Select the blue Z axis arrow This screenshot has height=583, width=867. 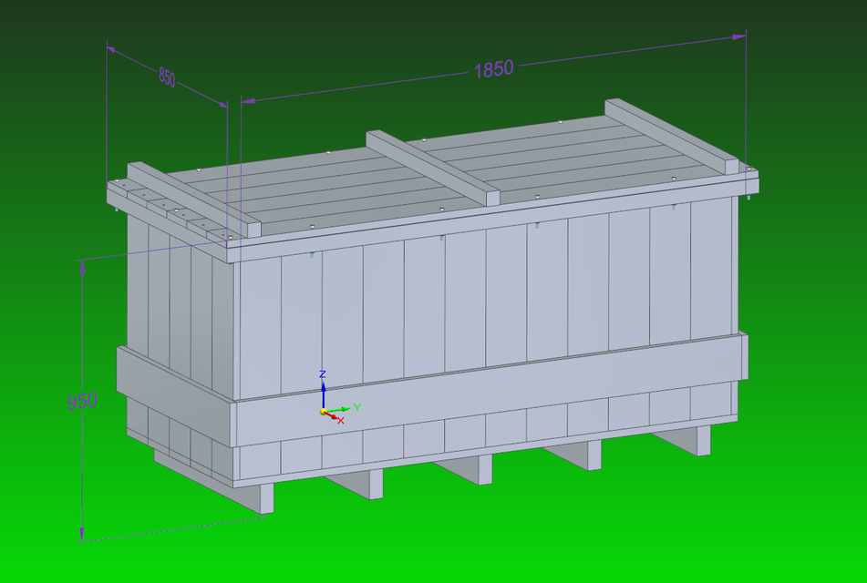click(324, 392)
